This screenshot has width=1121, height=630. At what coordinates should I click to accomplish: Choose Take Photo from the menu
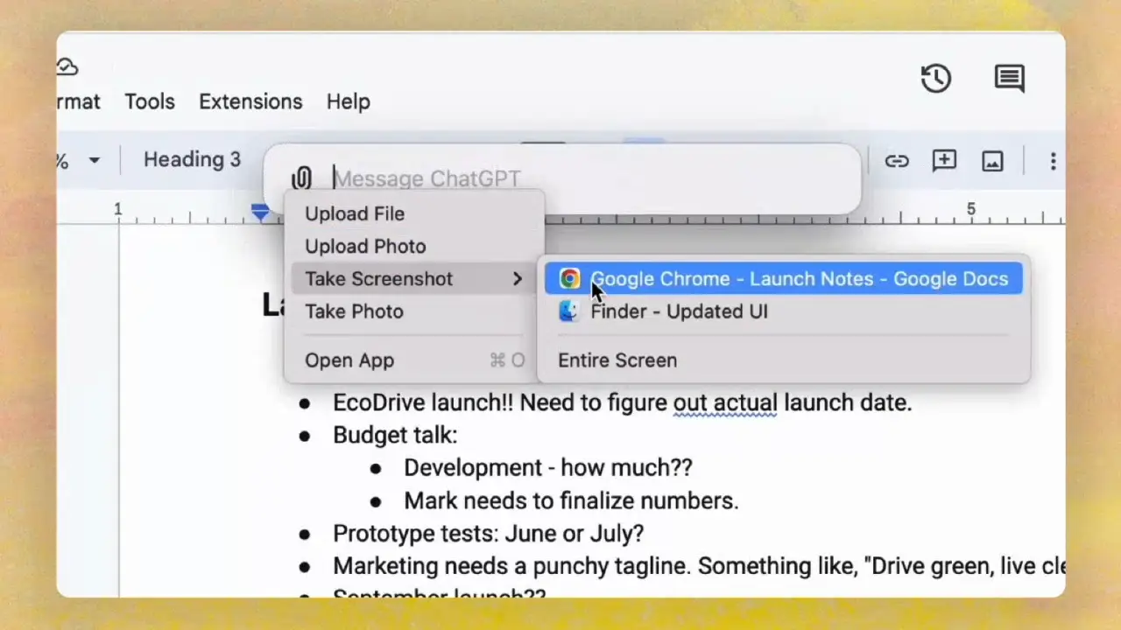click(x=354, y=311)
